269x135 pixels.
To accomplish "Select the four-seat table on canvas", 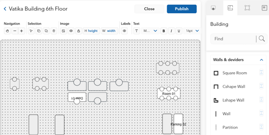I will [x=40, y=84].
